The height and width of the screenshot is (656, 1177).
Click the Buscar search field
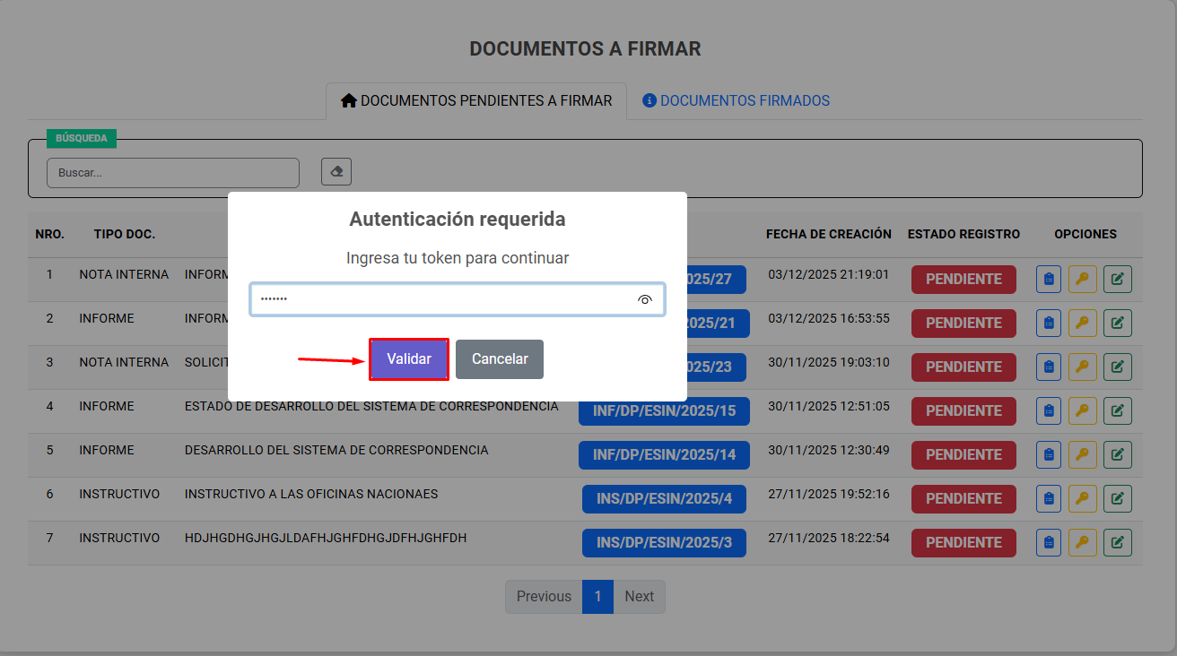tap(172, 173)
